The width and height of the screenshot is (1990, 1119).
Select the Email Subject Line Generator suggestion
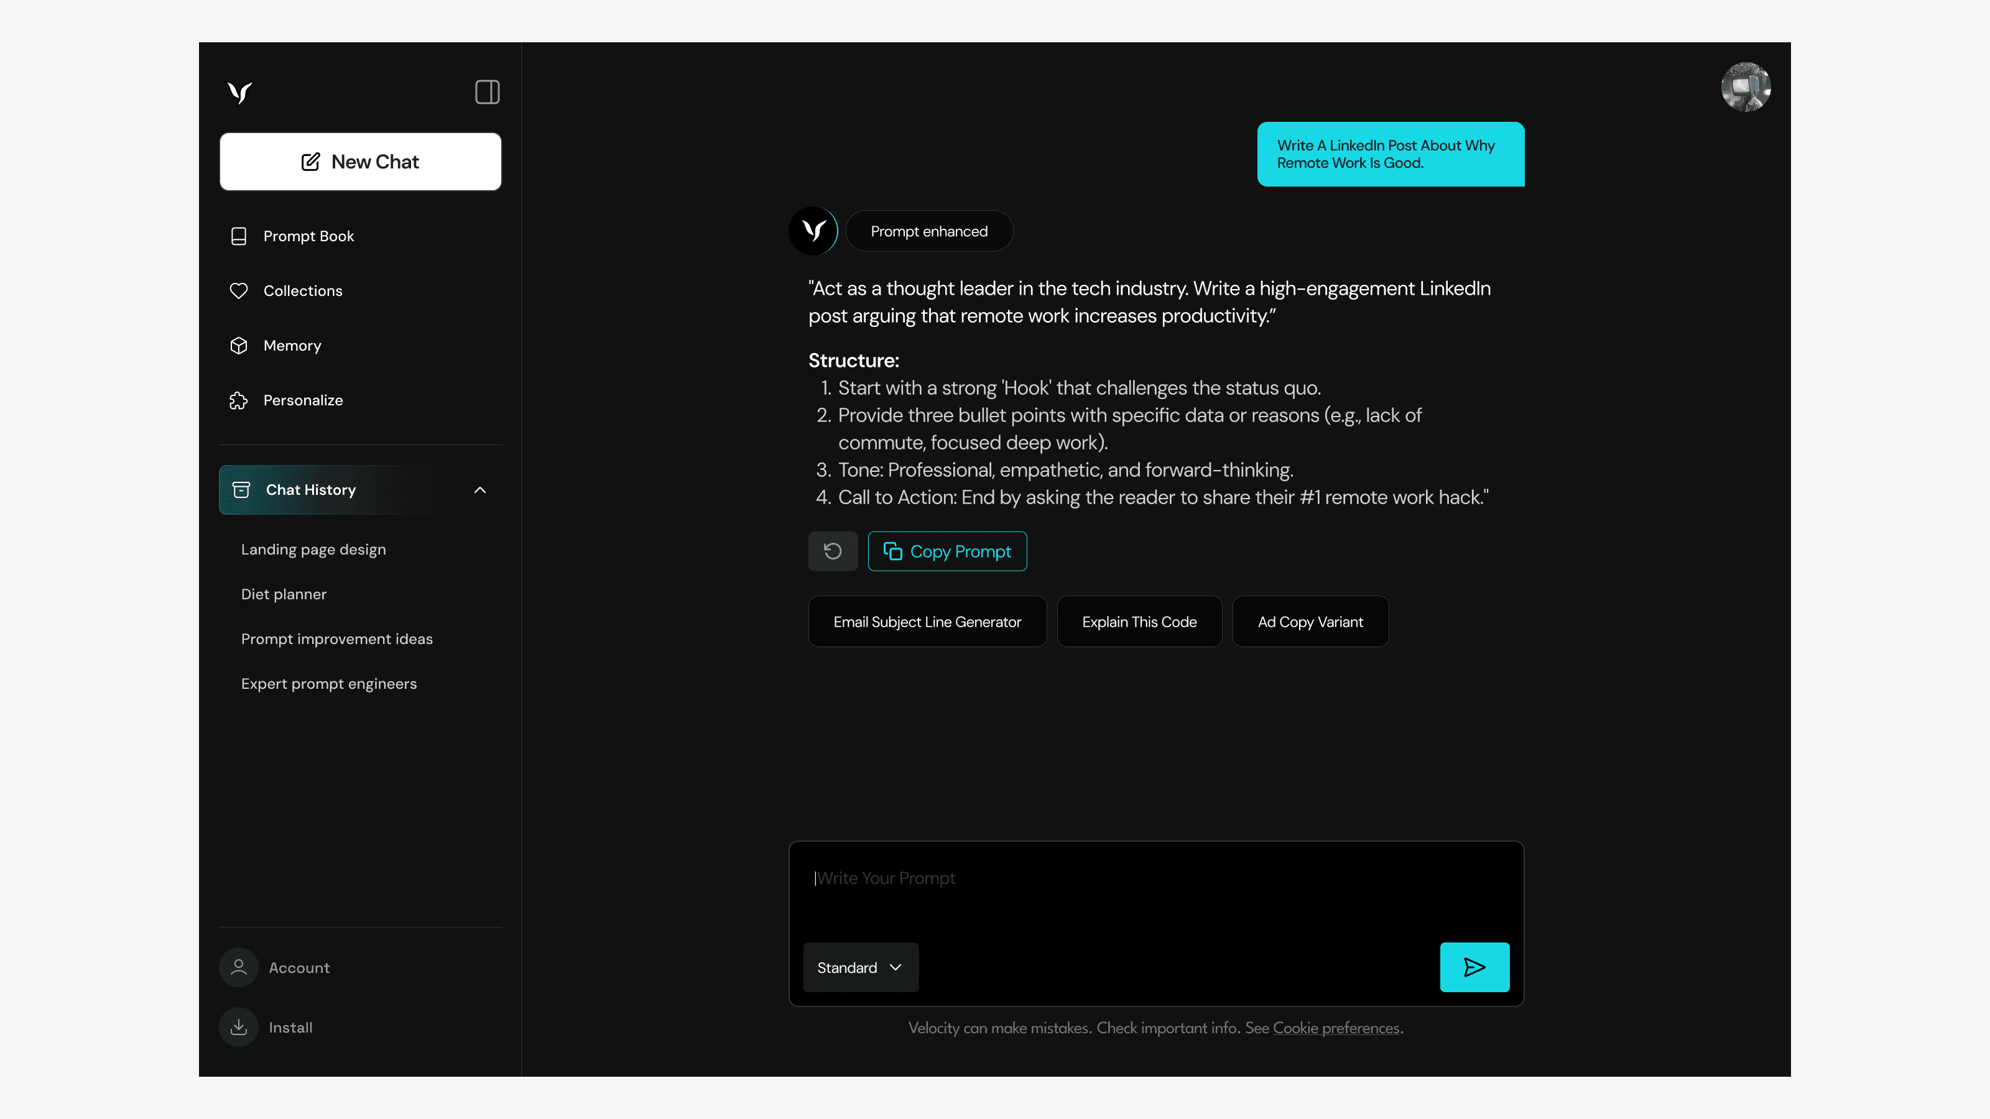pyautogui.click(x=926, y=622)
